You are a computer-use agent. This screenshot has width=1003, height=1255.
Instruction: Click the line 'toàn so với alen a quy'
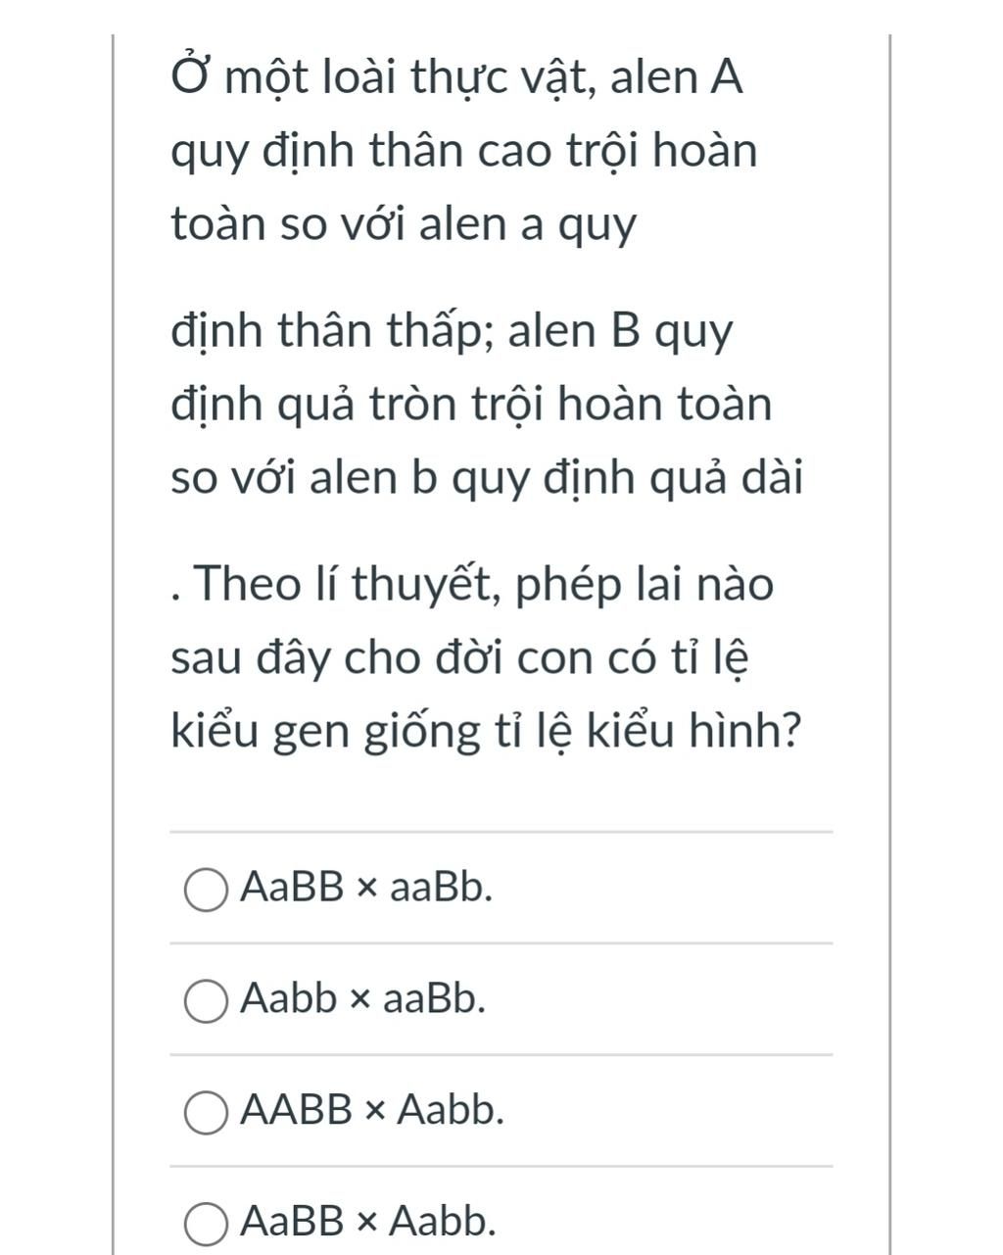pyautogui.click(x=404, y=225)
